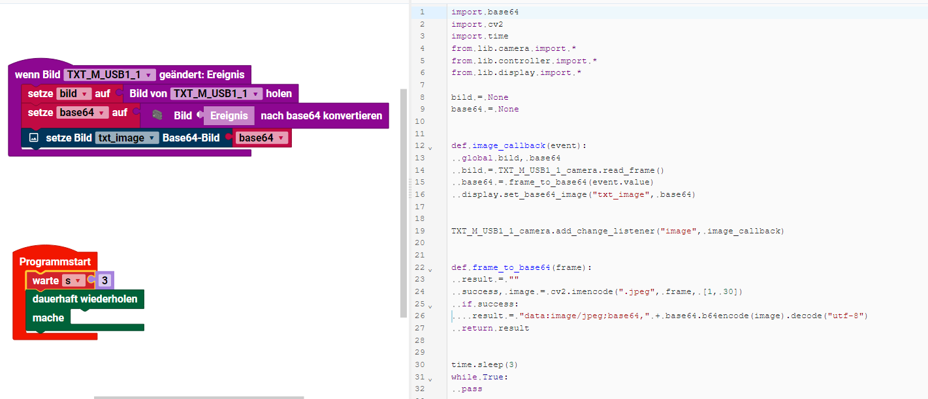Image resolution: width=928 pixels, height=399 pixels.
Task: Collapse the if success block at line 25
Action: [430, 305]
